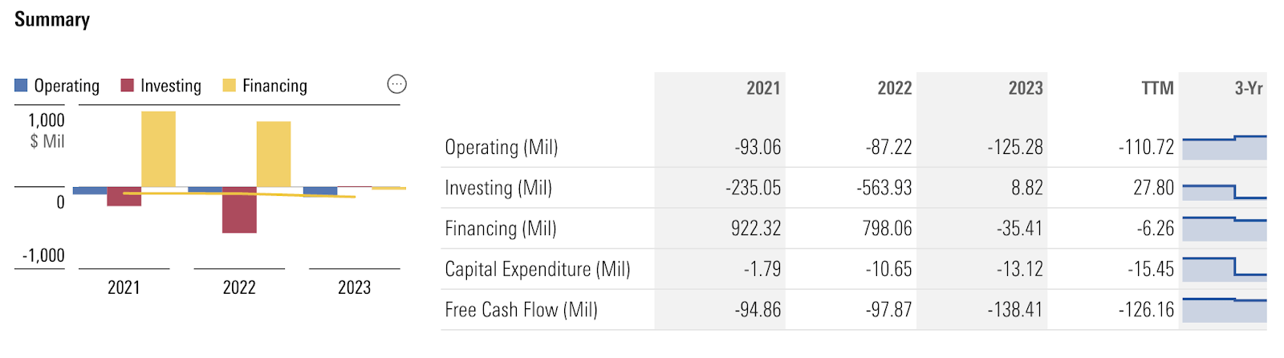
Task: Click the yellow Financing legend swatch
Action: point(229,85)
